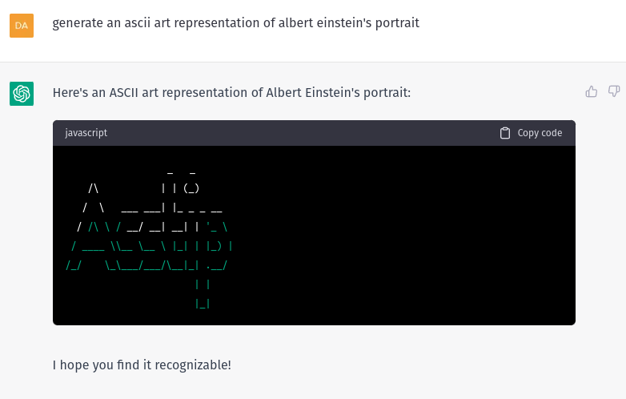This screenshot has width=626, height=399.
Task: Click the thumbs down feedback icon
Action: [x=614, y=91]
